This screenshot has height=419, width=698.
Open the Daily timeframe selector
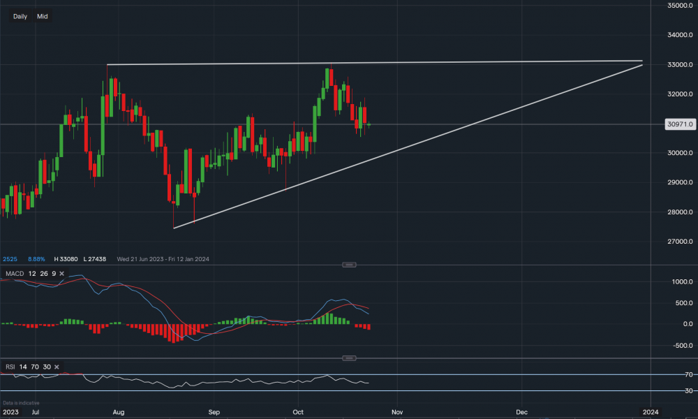coord(20,16)
